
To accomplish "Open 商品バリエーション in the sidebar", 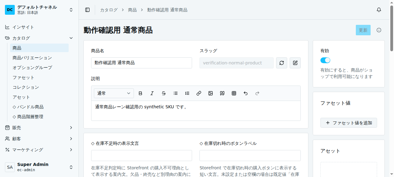I will tap(39, 58).
